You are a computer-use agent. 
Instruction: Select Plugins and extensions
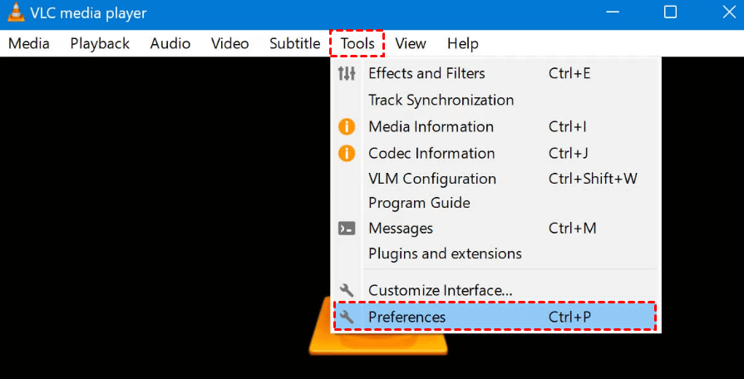point(445,253)
